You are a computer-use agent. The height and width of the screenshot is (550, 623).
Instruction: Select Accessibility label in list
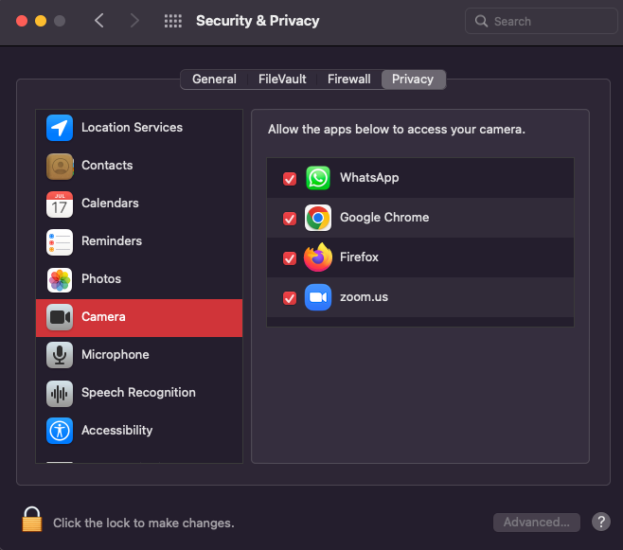[x=116, y=430]
